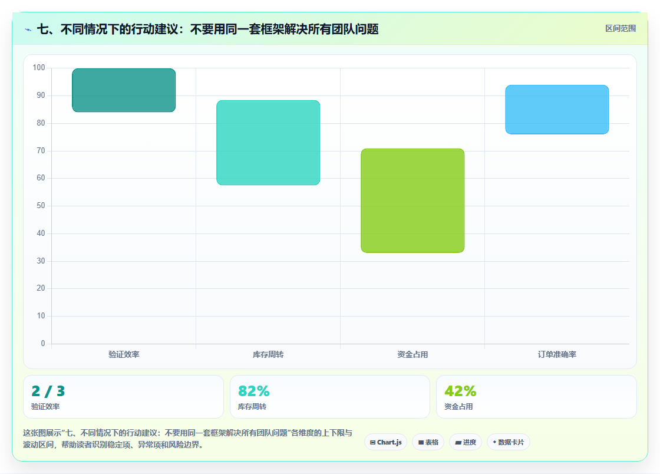Select the 表格 tag chip
Screen dimensions: 660x474
pyautogui.click(x=428, y=442)
